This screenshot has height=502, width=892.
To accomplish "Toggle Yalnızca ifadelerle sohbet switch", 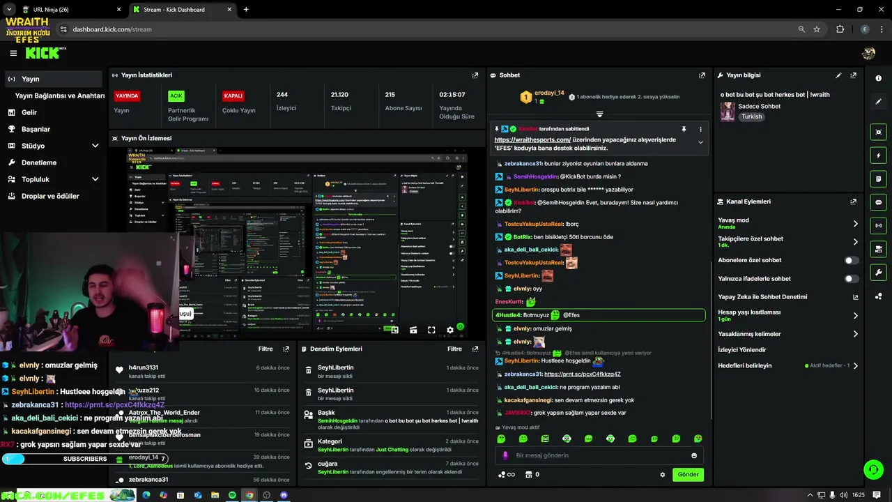I will click(852, 279).
